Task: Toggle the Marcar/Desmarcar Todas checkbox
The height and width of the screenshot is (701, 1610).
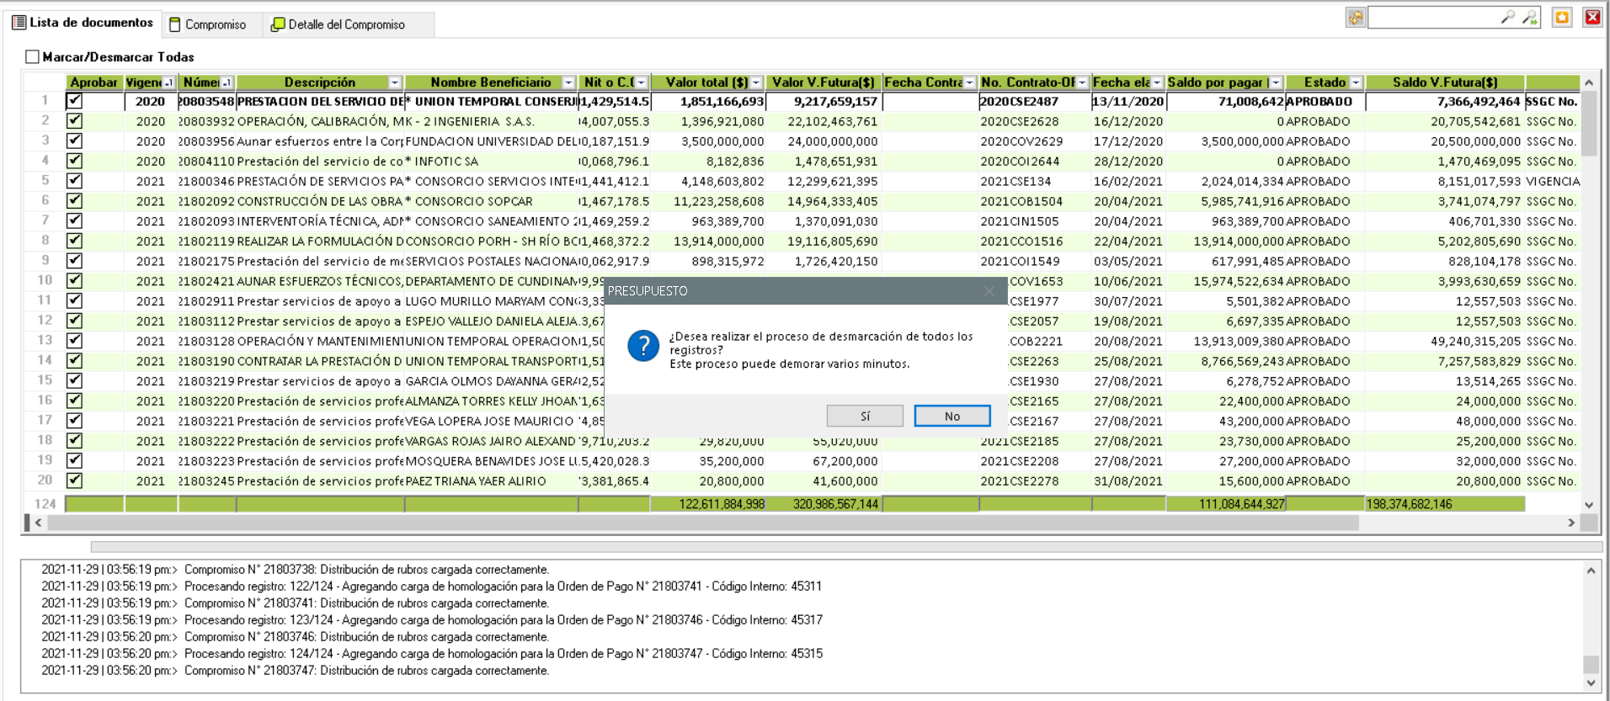Action: tap(33, 57)
